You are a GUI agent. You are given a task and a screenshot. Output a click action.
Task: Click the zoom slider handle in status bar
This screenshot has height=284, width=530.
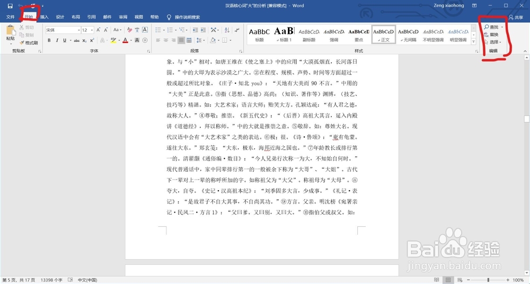489,280
